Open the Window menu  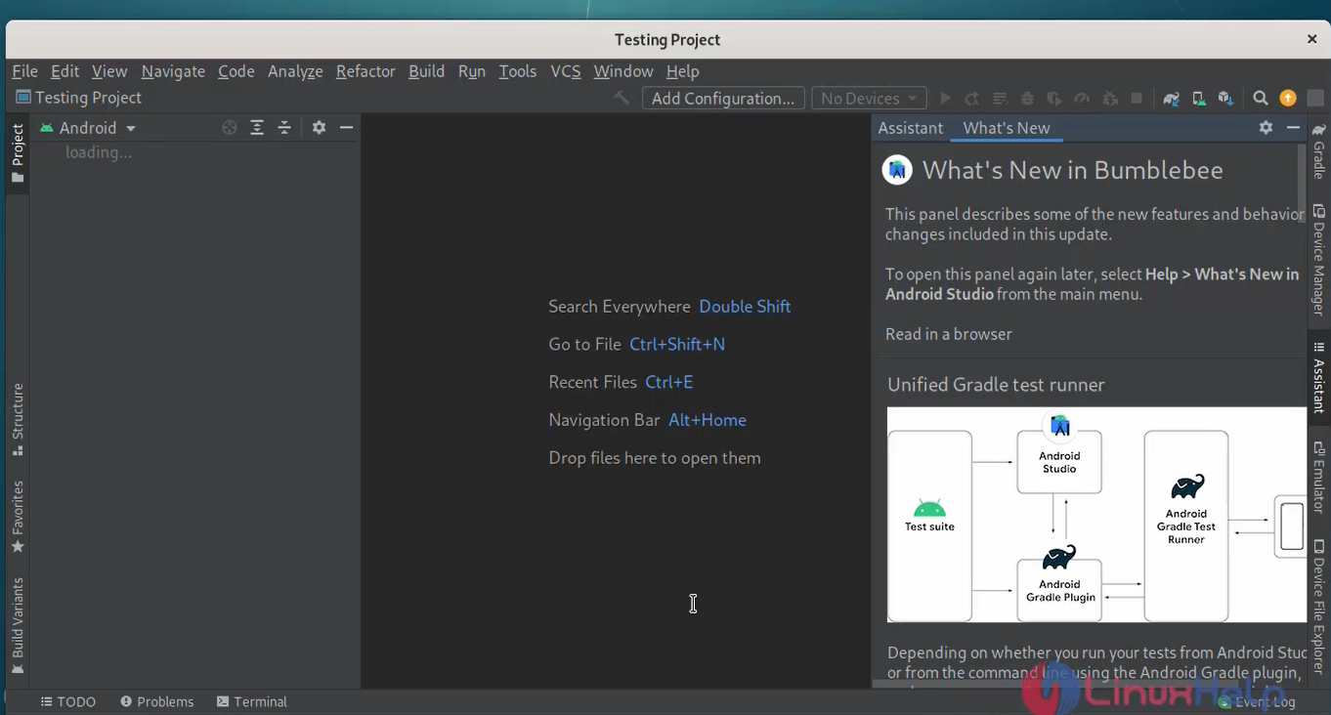pos(623,71)
